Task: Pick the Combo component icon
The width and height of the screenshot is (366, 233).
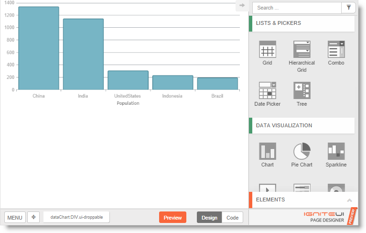Action: (x=336, y=50)
